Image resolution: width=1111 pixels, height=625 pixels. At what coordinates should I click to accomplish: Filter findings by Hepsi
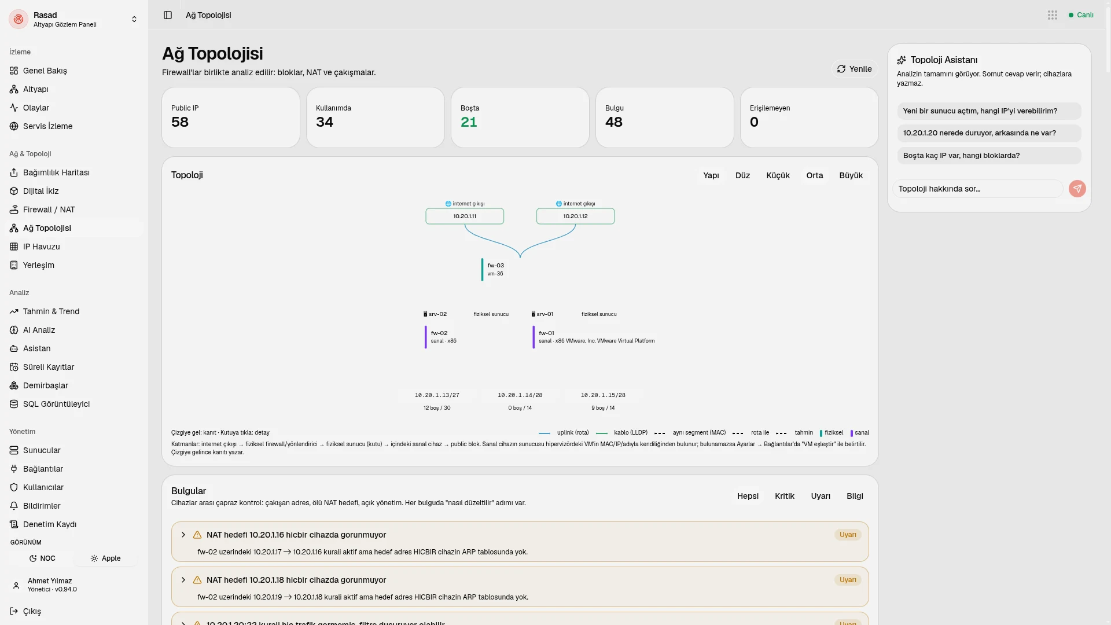(x=748, y=496)
